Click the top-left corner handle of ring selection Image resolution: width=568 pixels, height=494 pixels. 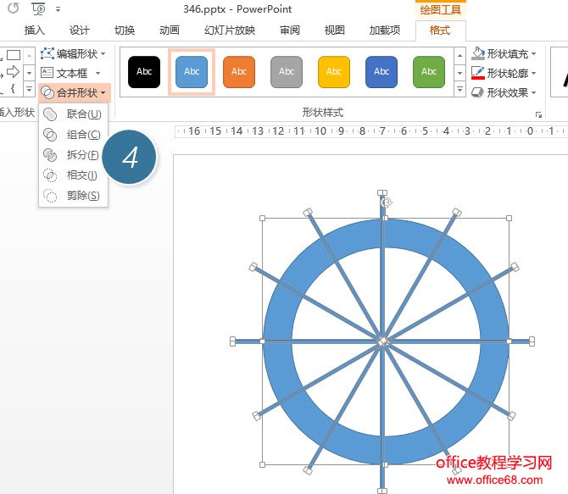tap(262, 218)
